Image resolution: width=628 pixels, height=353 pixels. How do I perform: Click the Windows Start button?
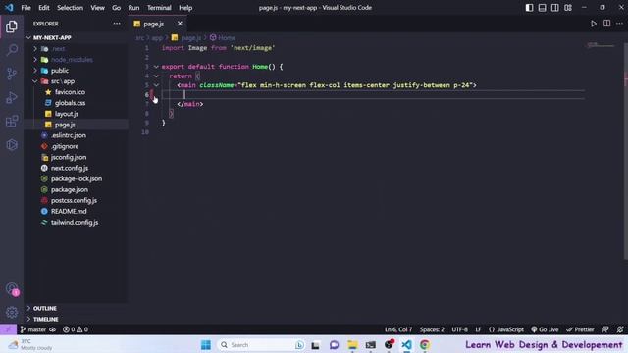click(x=206, y=344)
